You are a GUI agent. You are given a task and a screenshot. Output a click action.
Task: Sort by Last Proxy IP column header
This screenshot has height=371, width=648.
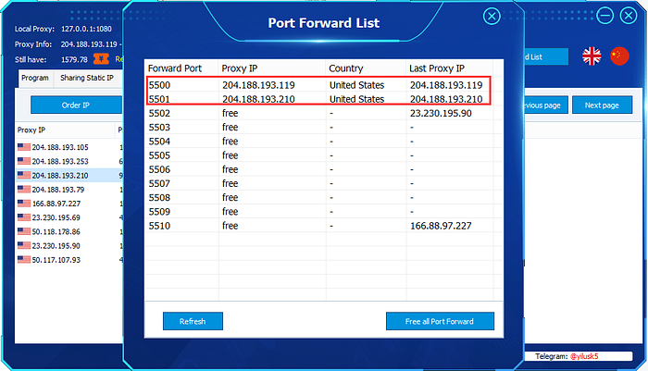(x=449, y=68)
